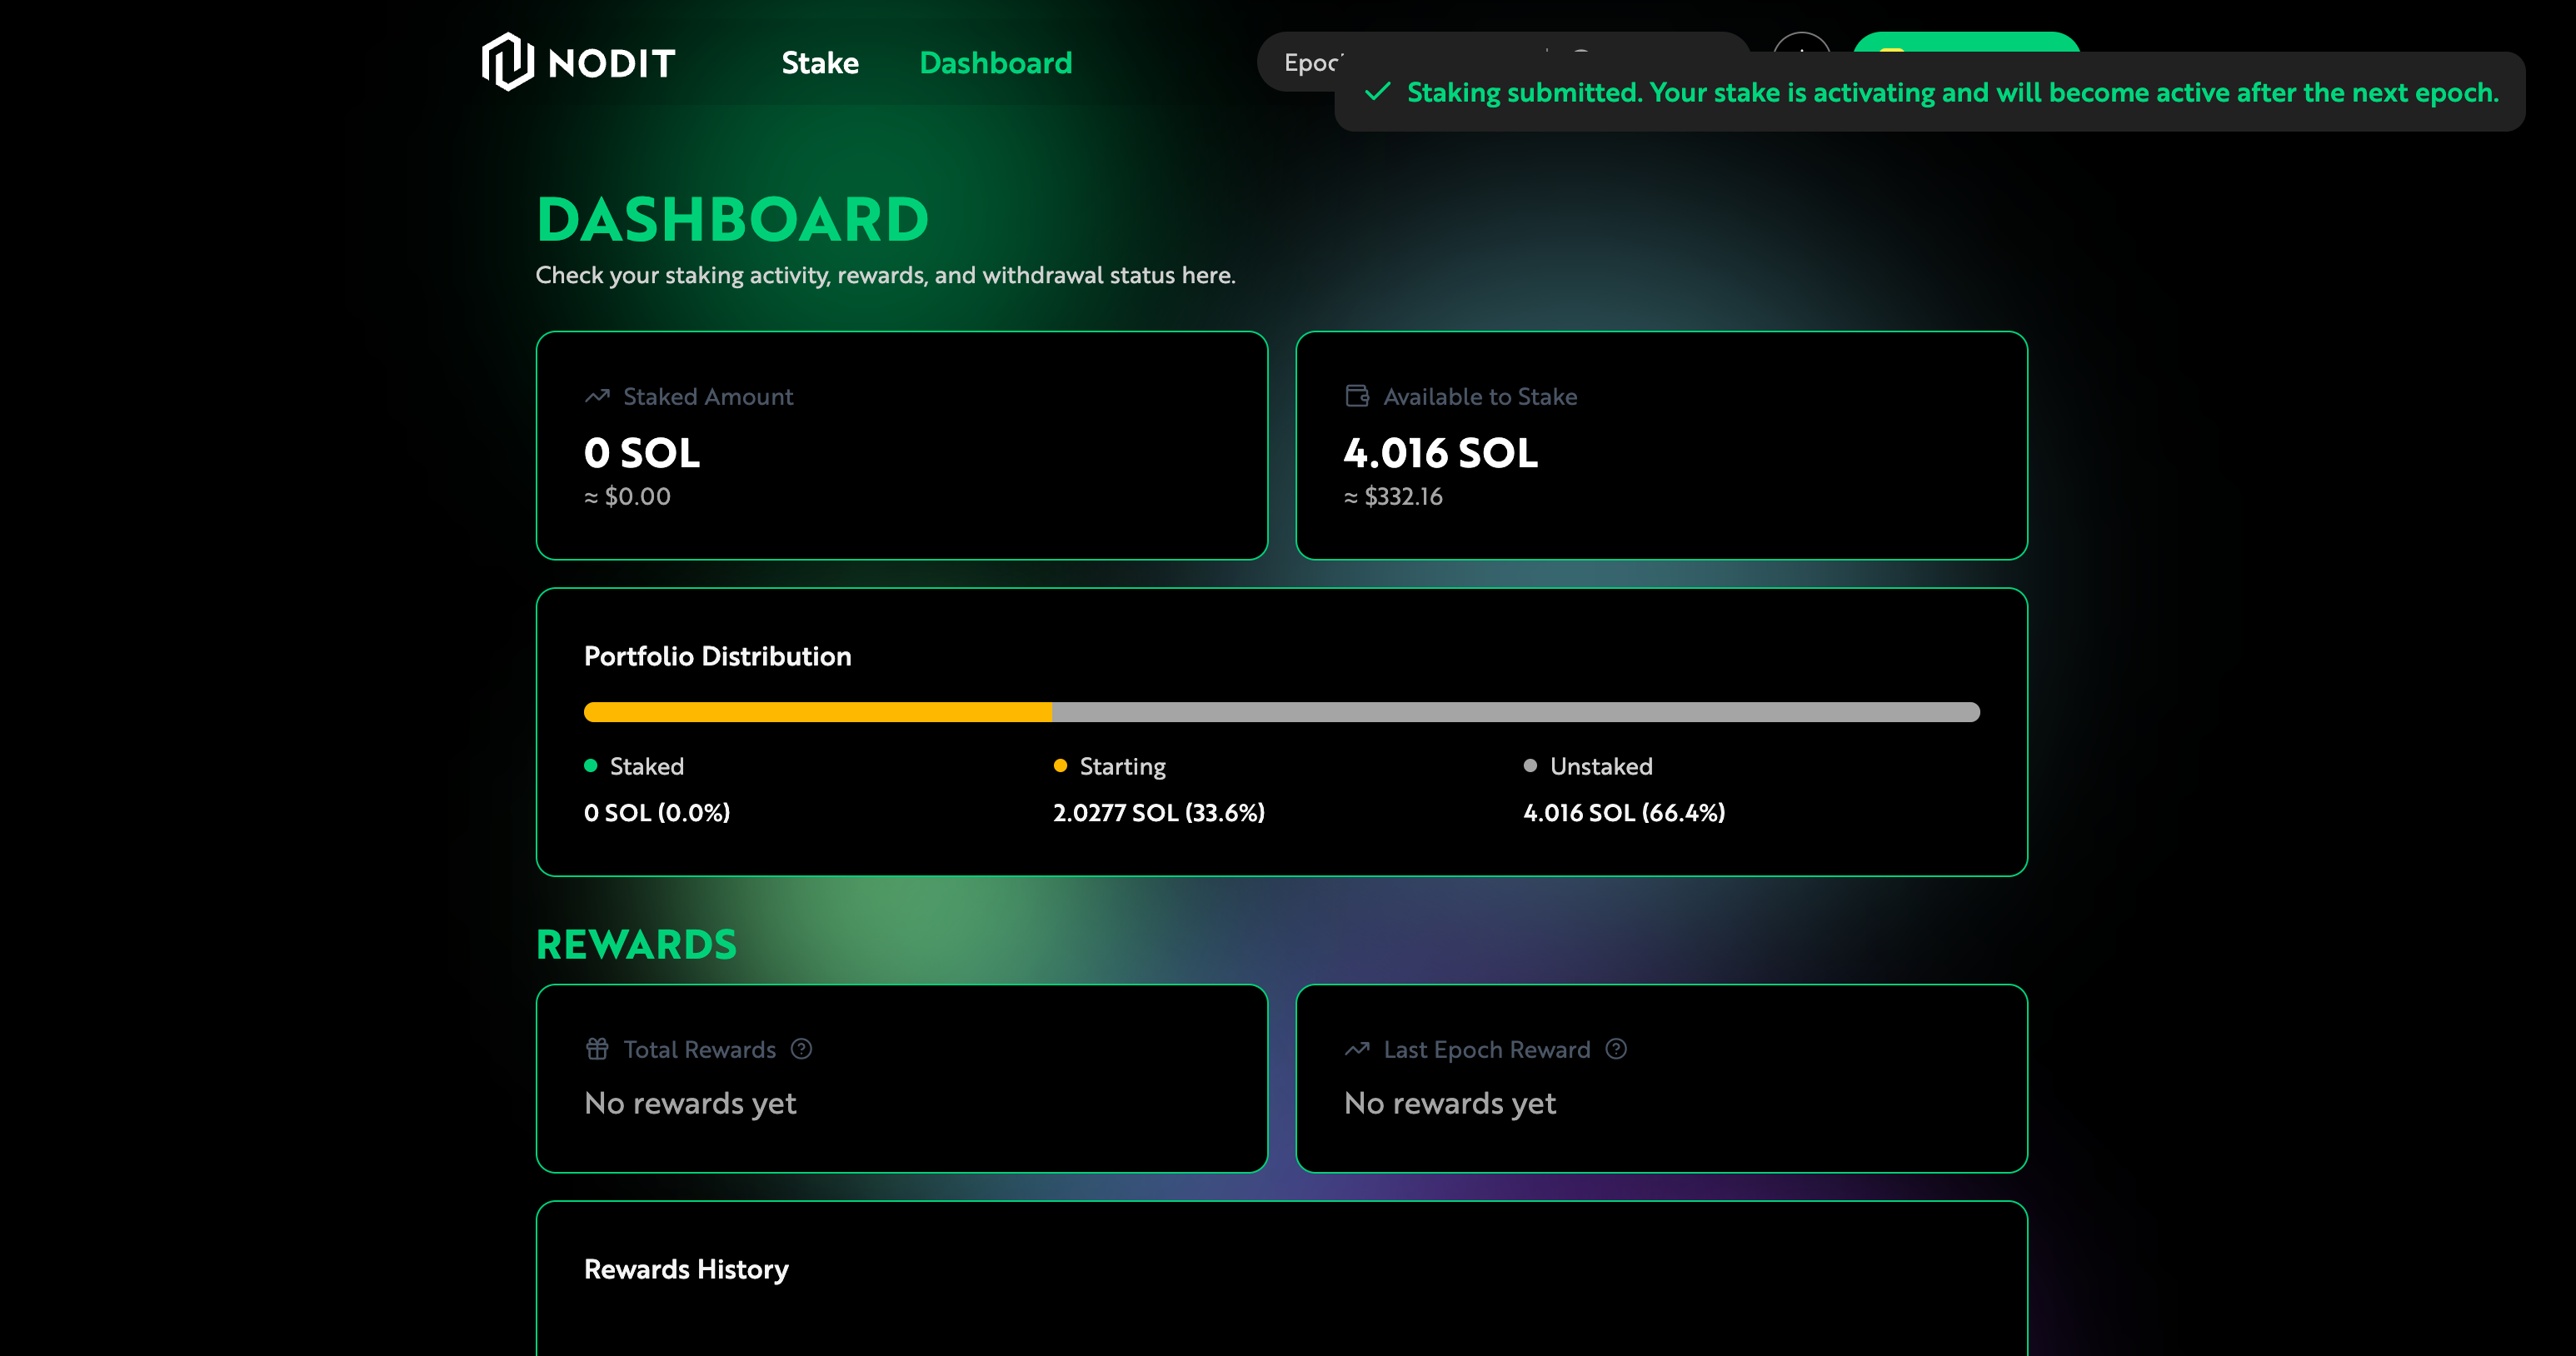Screen dimensions: 2576x1356
Task: Click the '4.016 SOL' available balance value
Action: (1441, 453)
